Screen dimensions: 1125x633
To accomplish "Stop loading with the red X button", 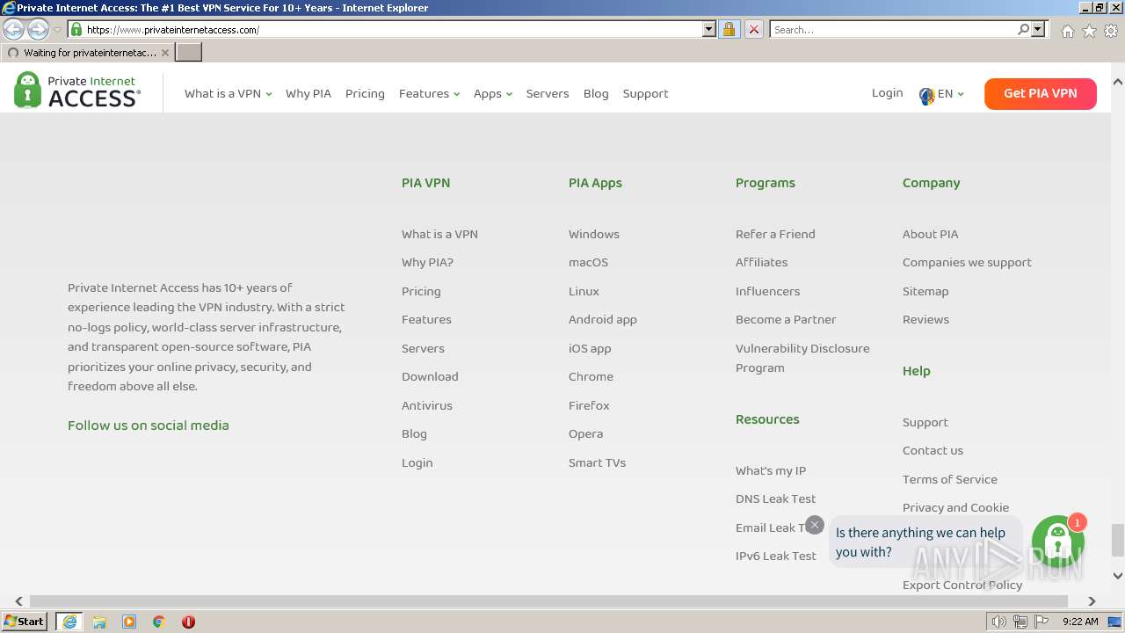I will pyautogui.click(x=753, y=29).
